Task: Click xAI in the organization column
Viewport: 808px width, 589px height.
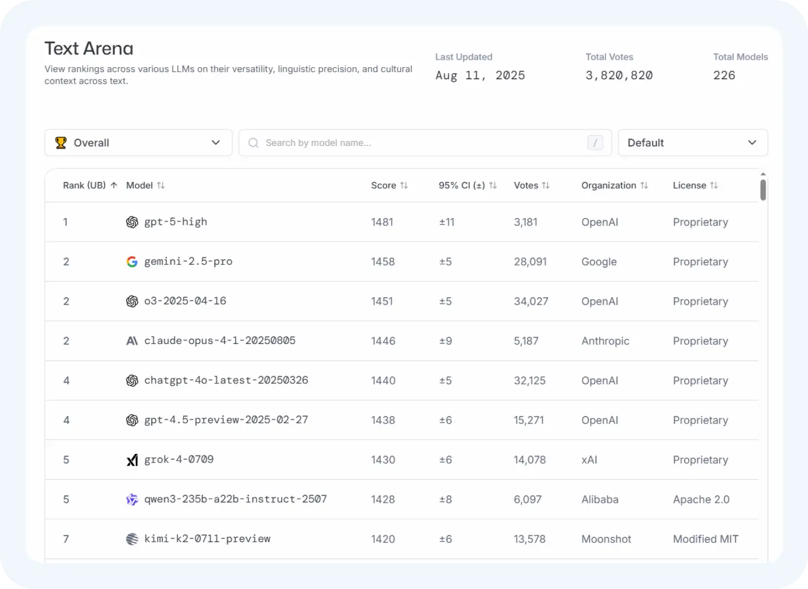Action: [589, 460]
